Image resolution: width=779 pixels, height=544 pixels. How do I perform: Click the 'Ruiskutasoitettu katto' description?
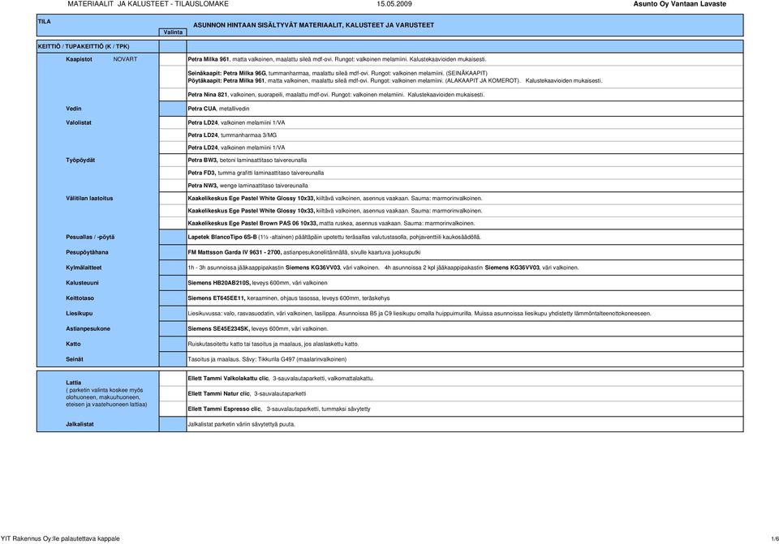(x=273, y=344)
